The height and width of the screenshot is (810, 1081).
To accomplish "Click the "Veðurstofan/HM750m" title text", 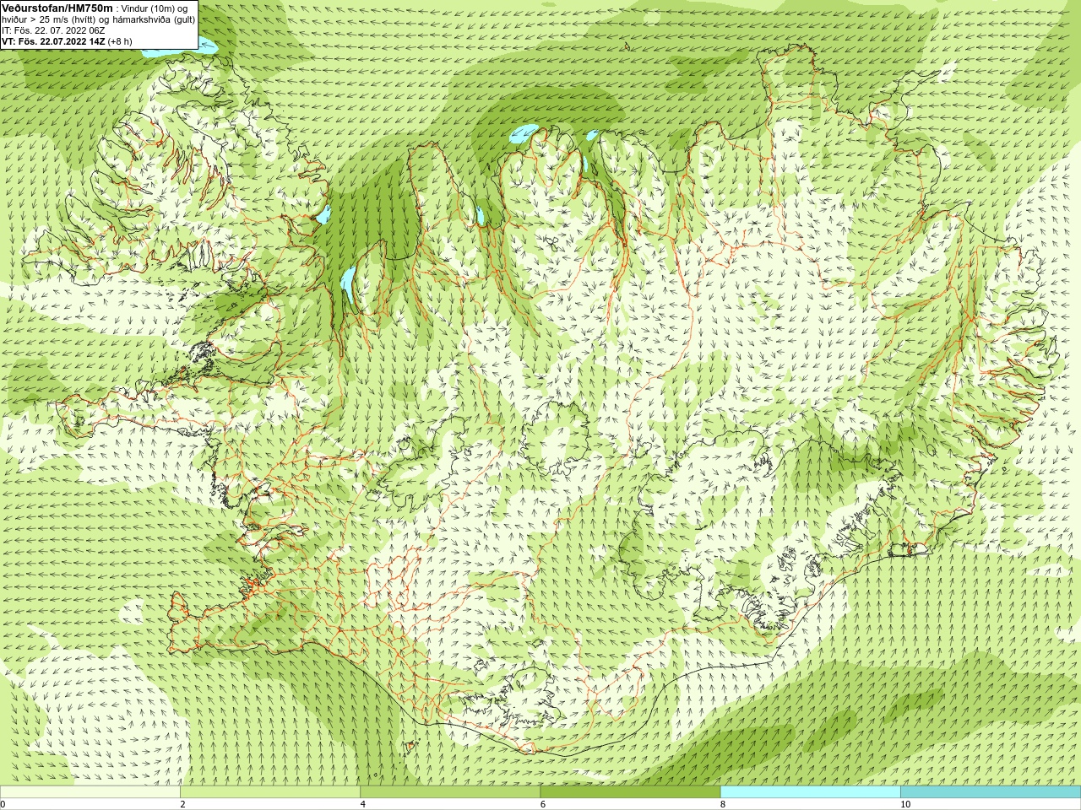I will [x=57, y=8].
